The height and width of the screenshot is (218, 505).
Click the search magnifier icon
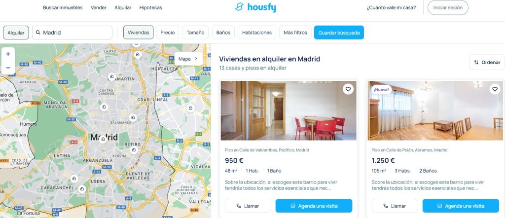pyautogui.click(x=38, y=33)
